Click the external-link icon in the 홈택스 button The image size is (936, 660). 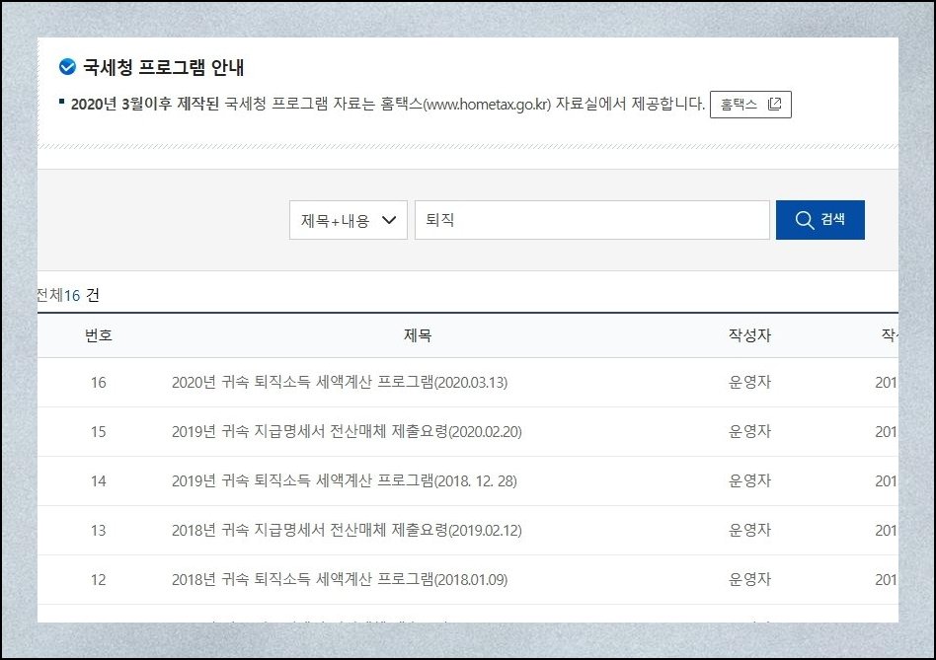point(774,105)
